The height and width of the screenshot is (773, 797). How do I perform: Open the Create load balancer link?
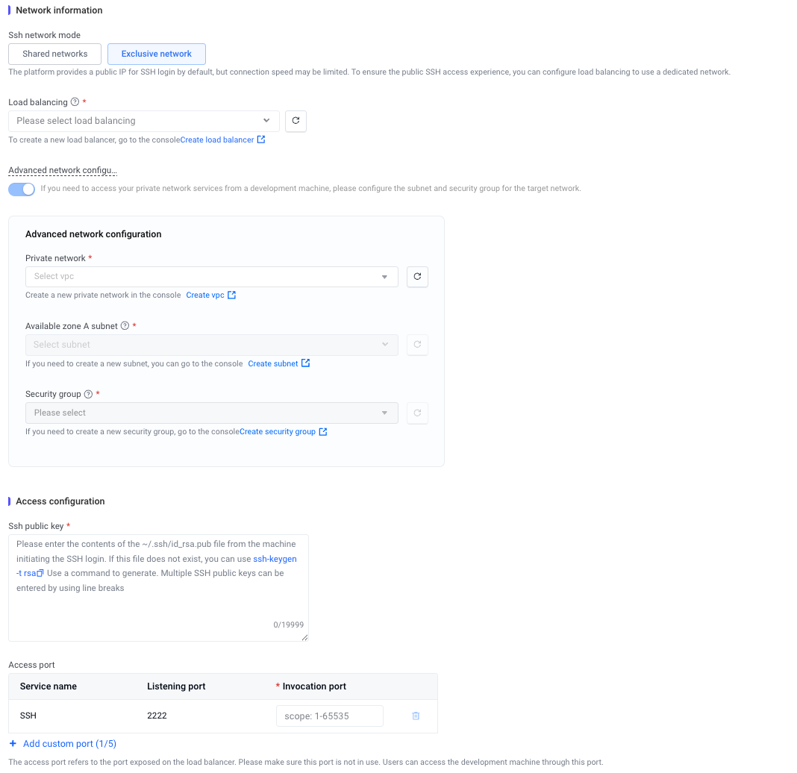217,140
